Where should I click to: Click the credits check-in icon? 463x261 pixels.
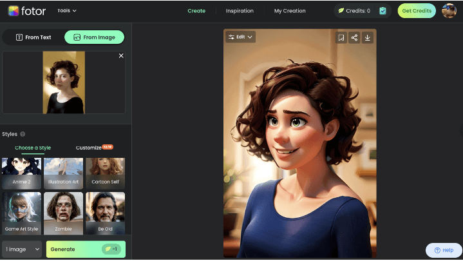[x=383, y=11]
